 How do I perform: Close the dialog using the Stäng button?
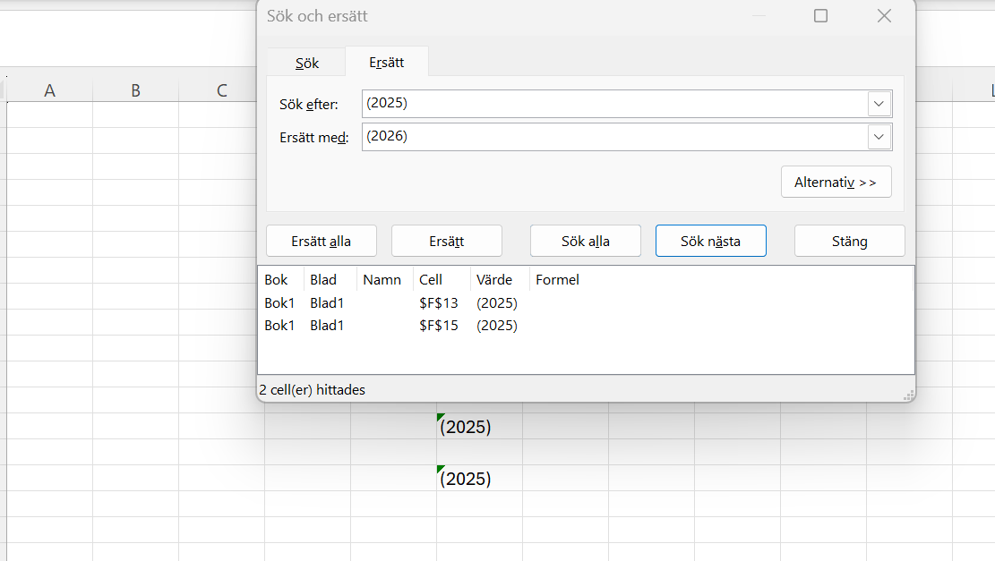(x=849, y=241)
